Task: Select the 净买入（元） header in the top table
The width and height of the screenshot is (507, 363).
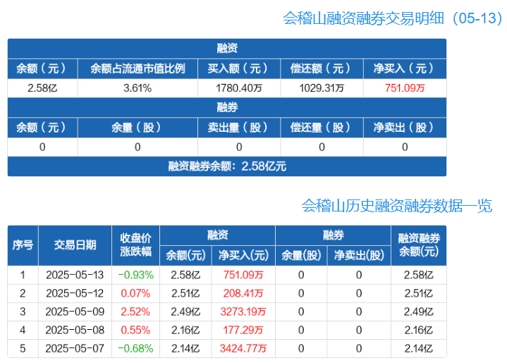Action: [x=405, y=68]
